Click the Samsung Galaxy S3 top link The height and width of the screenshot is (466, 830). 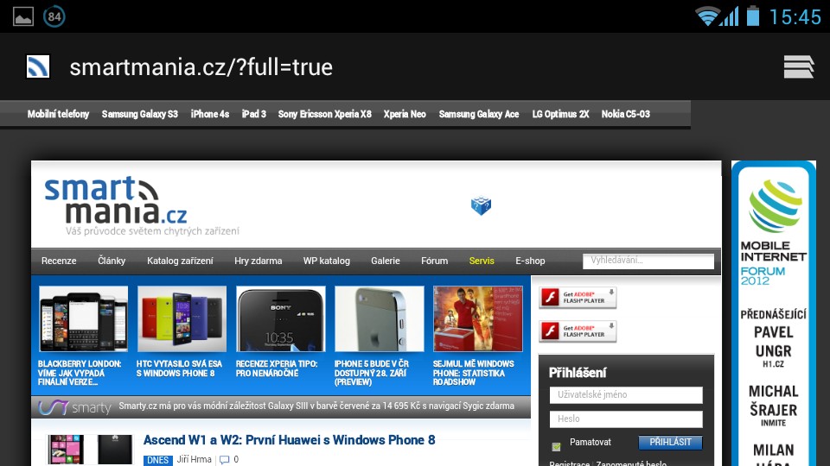pyautogui.click(x=140, y=114)
